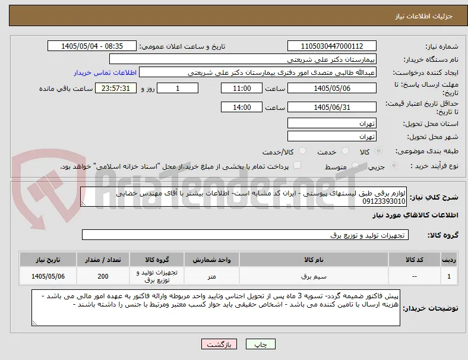468x360 pixels.
Task: Click the price validity date 1405/06/31 field
Action: tap(332, 107)
